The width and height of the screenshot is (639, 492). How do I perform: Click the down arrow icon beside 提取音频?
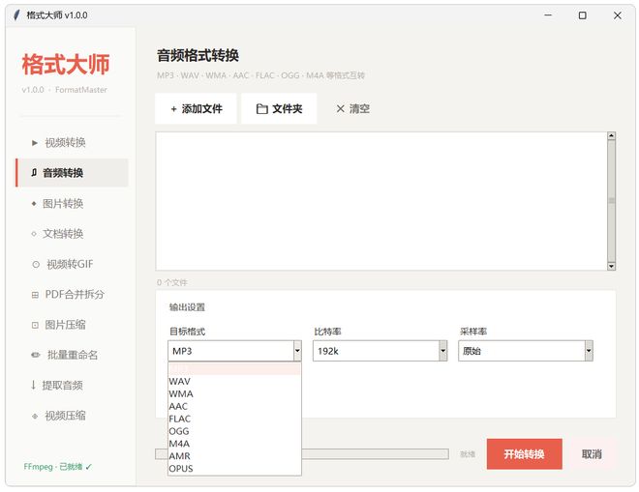tap(34, 385)
